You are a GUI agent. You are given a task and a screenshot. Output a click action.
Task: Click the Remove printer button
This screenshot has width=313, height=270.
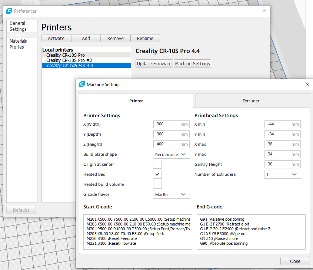coord(115,38)
